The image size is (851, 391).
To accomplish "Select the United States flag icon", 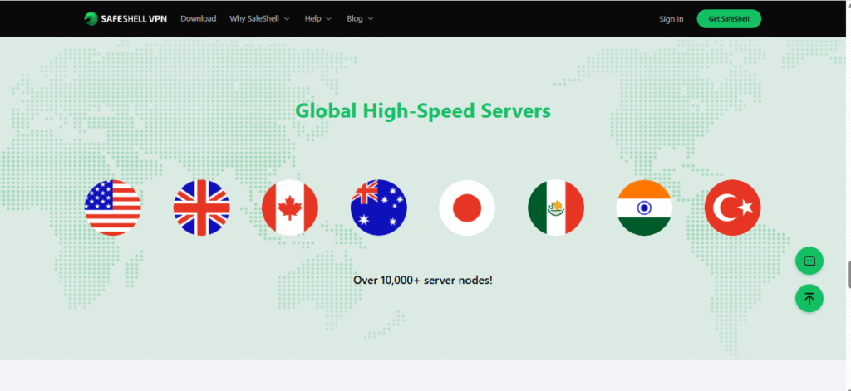I will pyautogui.click(x=112, y=208).
